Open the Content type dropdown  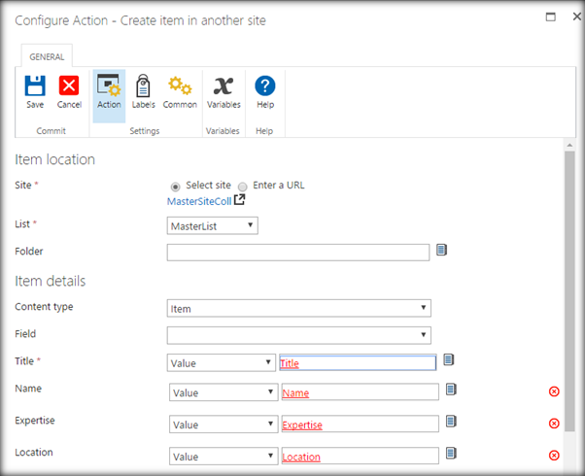(298, 309)
